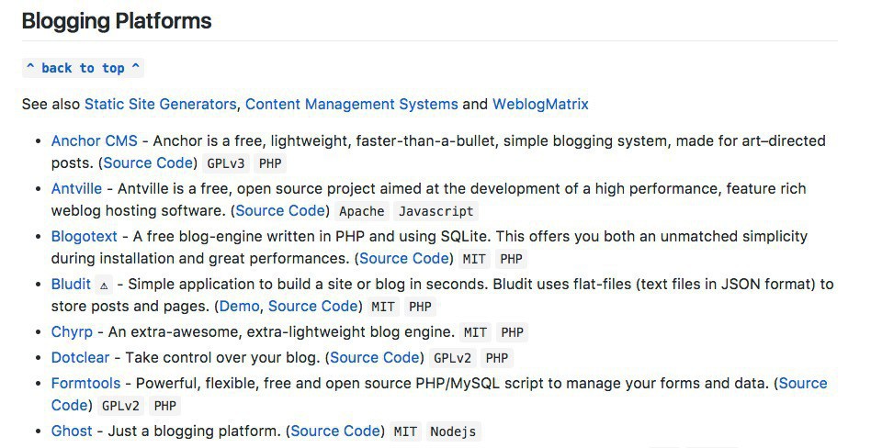View Source Code link for Ghost
Image resolution: width=871 pixels, height=448 pixels.
point(335,431)
